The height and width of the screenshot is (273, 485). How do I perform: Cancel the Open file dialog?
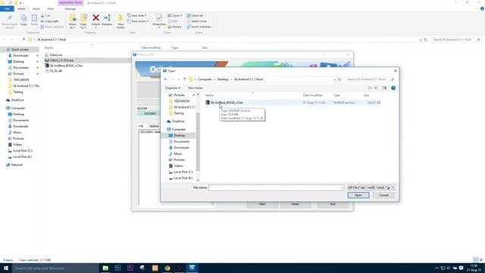pos(383,196)
